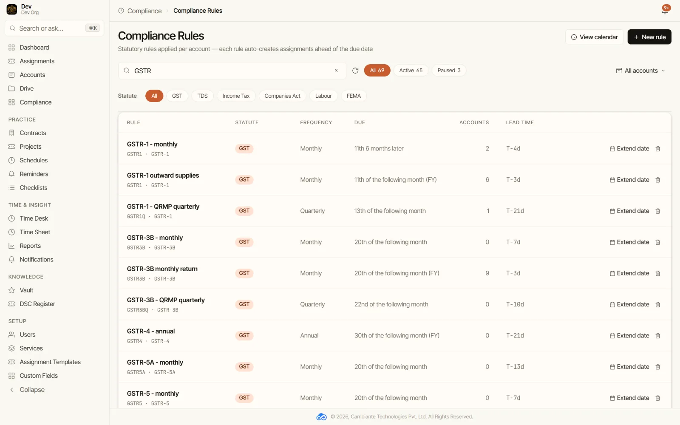Open Dashboard from the sidebar
This screenshot has width=680, height=425.
click(34, 48)
